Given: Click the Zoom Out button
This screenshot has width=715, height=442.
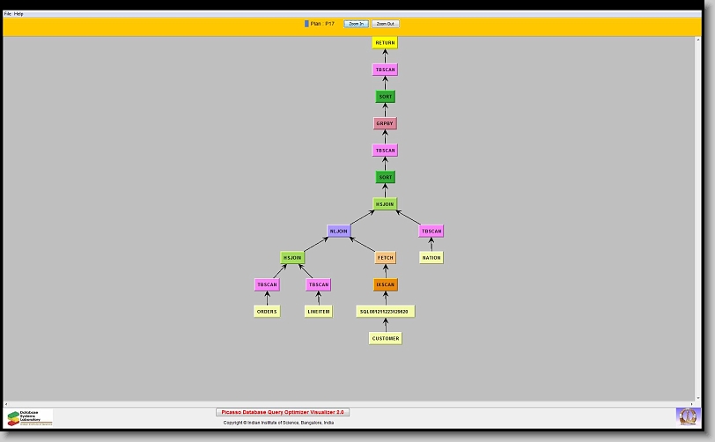Looking at the screenshot, I should (x=385, y=24).
